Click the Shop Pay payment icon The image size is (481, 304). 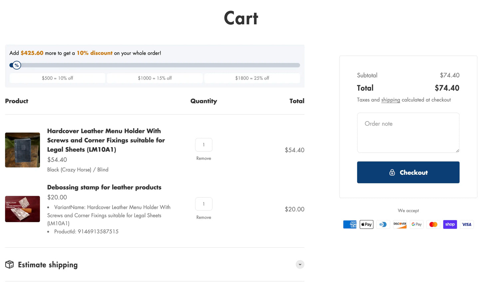(x=450, y=224)
